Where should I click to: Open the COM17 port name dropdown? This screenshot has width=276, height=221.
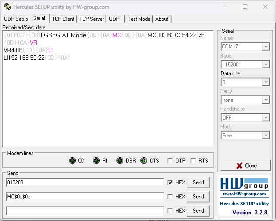266,47
